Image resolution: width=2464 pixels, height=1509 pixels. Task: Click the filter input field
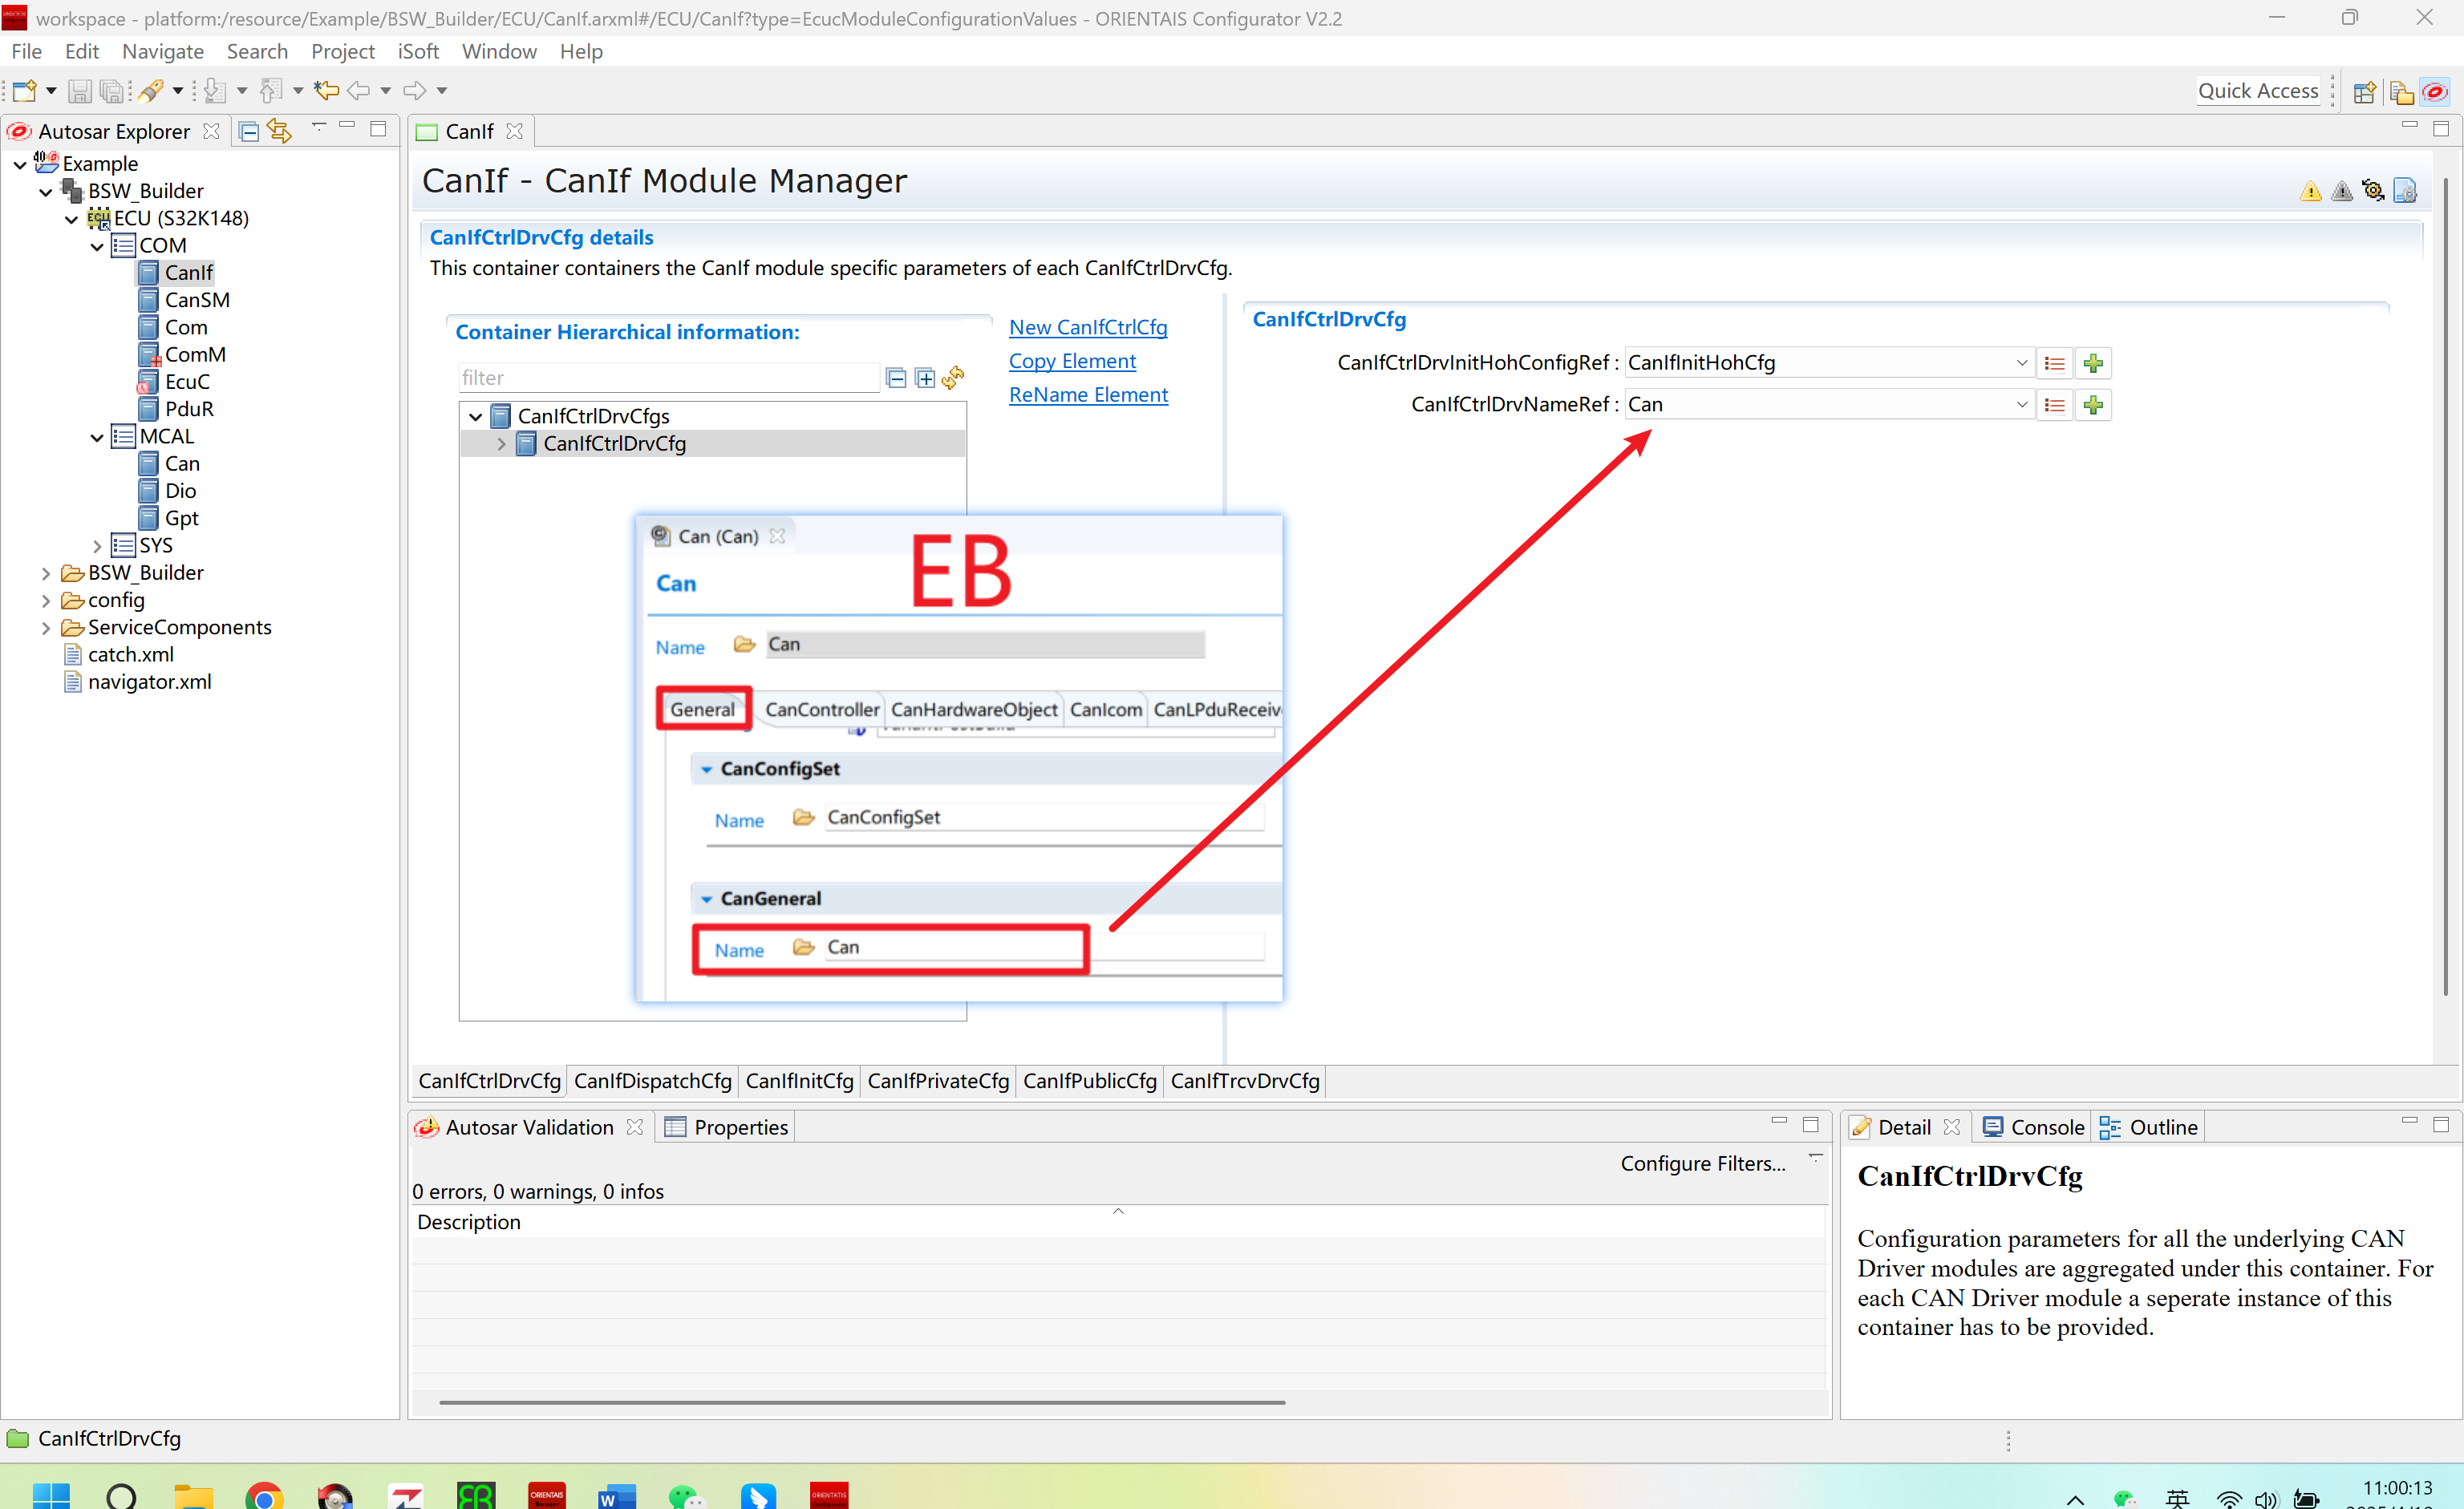click(666, 378)
